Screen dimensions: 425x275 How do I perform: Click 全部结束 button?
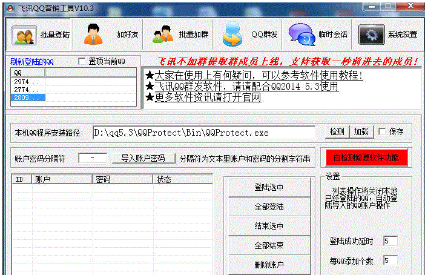click(x=269, y=245)
